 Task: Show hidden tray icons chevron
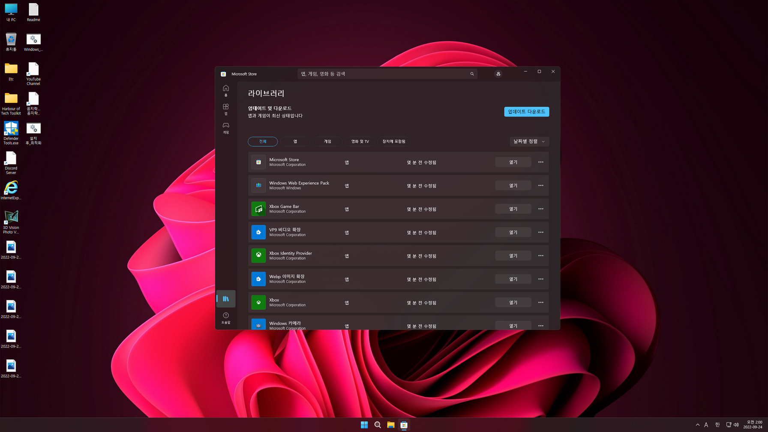(x=697, y=425)
